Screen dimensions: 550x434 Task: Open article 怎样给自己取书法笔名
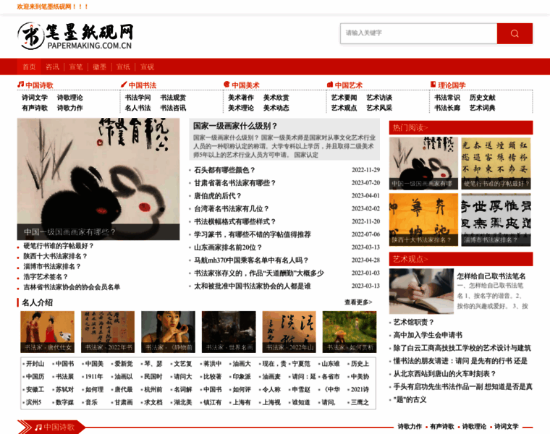[491, 276]
